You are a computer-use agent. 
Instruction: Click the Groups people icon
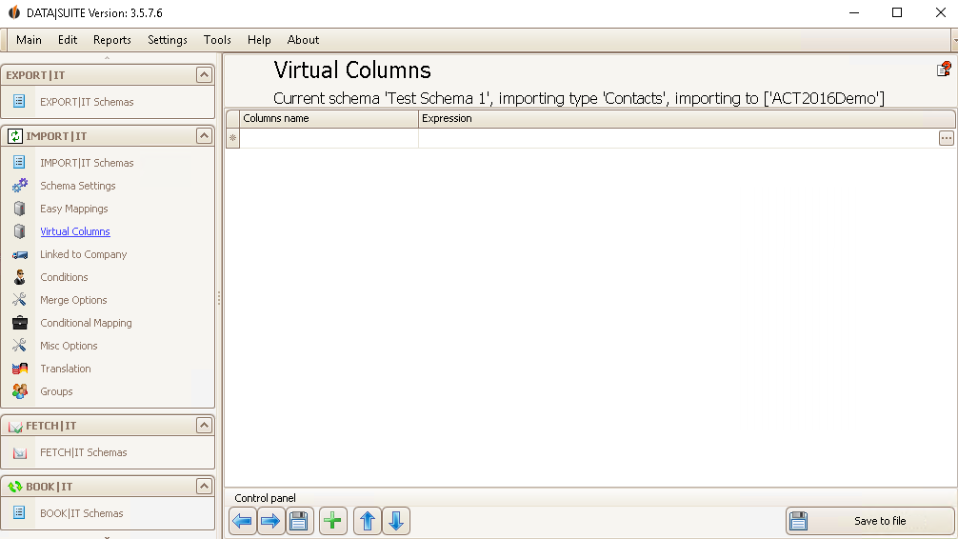tap(20, 391)
